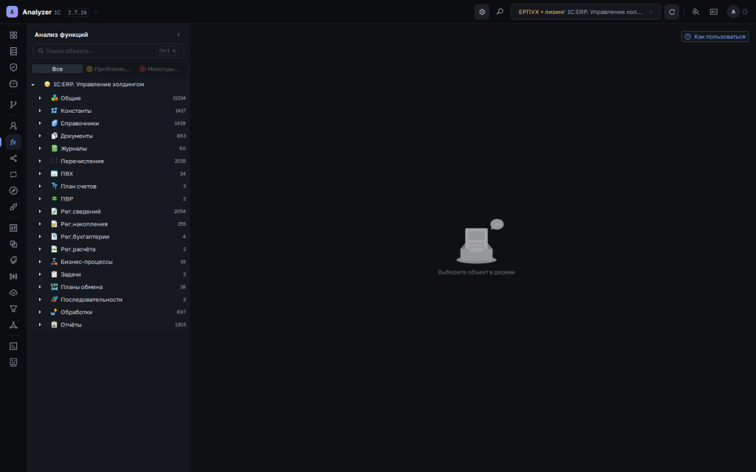Image resolution: width=756 pixels, height=472 pixels.
Task: Select the Все filter tab
Action: click(58, 69)
